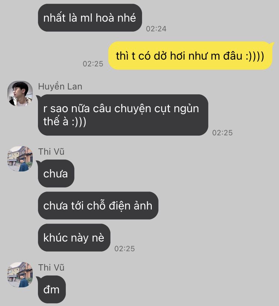This screenshot has height=306, width=279.
Task: Click Thi Vũ name above 'đm'
Action: (x=51, y=268)
